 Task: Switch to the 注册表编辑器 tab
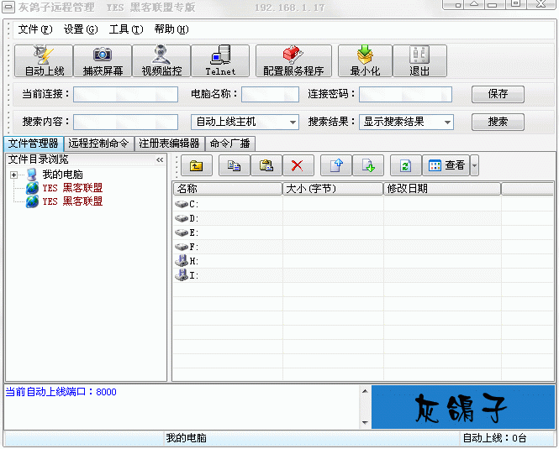point(169,144)
